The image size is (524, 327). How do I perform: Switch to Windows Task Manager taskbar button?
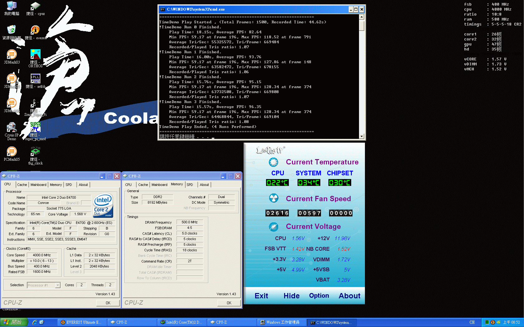click(x=282, y=322)
